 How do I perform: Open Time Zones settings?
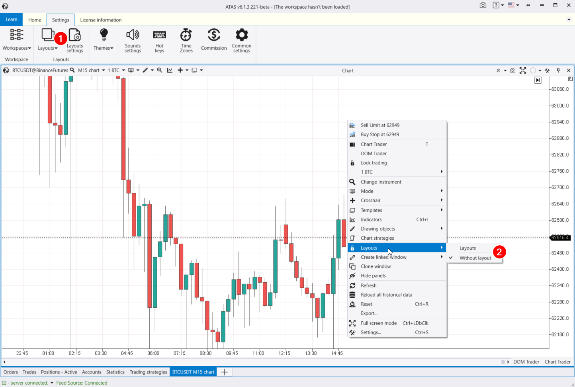[x=186, y=40]
